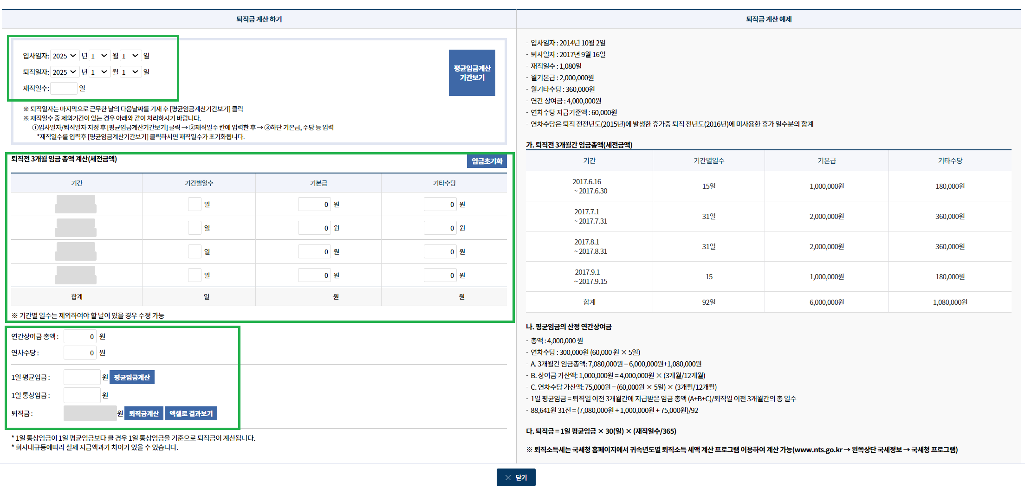Screen dimensions: 1025x488
Task: Open the 퇴직일자 day dropdown
Action: pyautogui.click(x=131, y=72)
